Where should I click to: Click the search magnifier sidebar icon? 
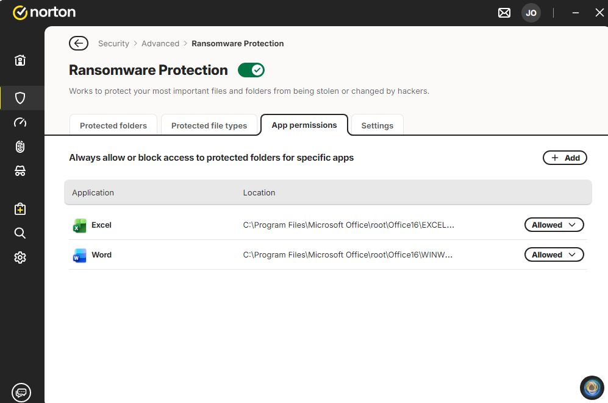[x=20, y=233]
